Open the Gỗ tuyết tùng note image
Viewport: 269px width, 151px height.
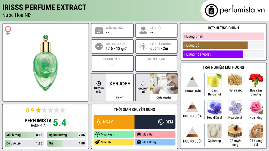pyautogui.click(x=235, y=131)
